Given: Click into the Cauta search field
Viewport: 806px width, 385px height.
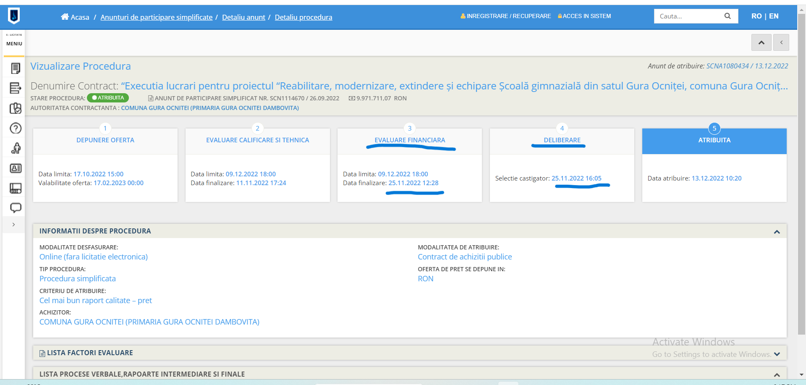Looking at the screenshot, I should coord(688,16).
